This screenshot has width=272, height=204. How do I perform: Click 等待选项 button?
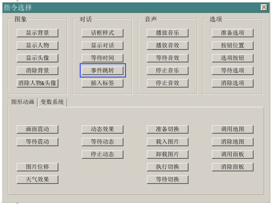pos(233,71)
